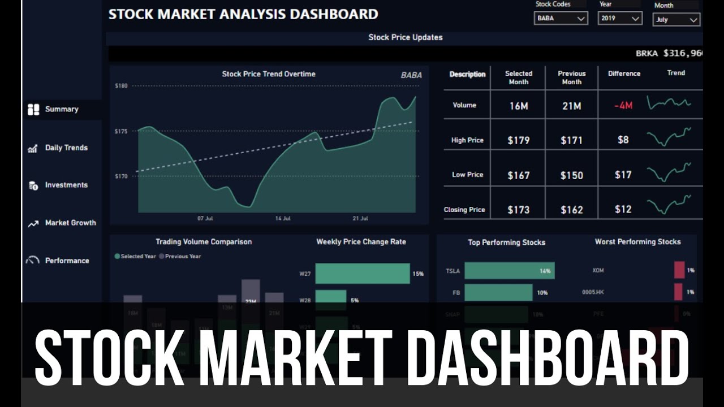The width and height of the screenshot is (724, 407).
Task: Open the Market Growth page
Action: coord(71,223)
